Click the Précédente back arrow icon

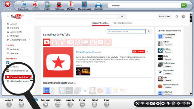pyautogui.click(x=24, y=4)
